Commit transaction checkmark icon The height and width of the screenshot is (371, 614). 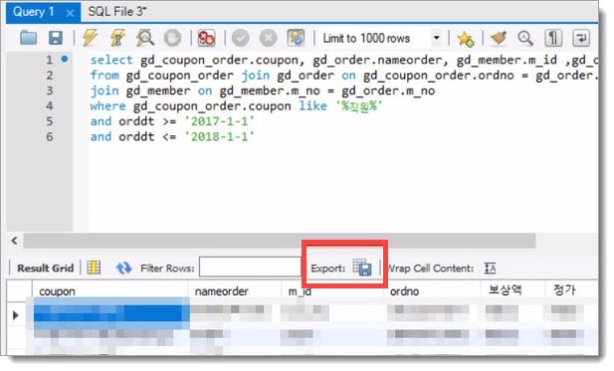(x=241, y=38)
